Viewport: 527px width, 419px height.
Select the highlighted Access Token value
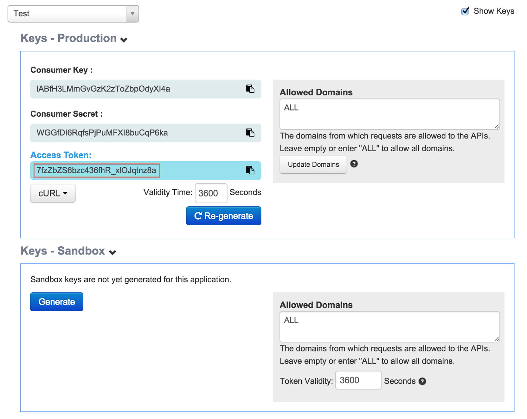[97, 170]
